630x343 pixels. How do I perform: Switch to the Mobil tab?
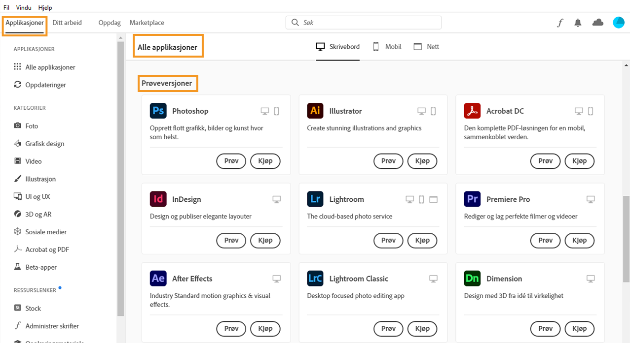[387, 47]
